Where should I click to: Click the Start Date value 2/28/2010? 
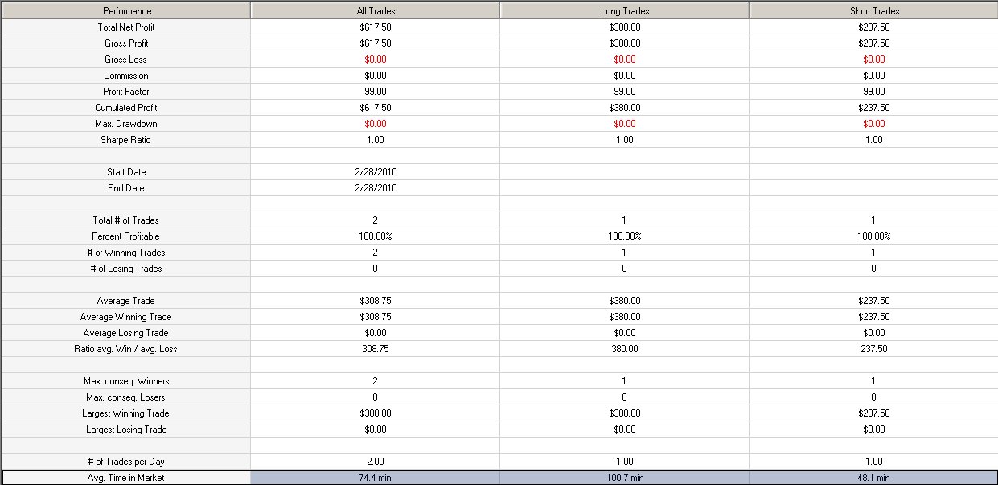(x=376, y=172)
